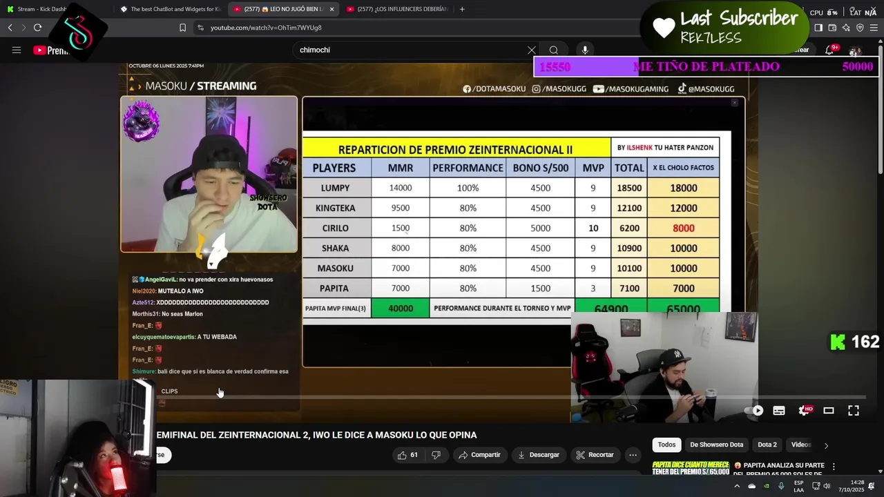The height and width of the screenshot is (497, 884).
Task: Start voice search with microphone
Action: 585,50
